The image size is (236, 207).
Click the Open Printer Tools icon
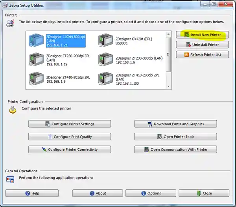tap(160, 136)
